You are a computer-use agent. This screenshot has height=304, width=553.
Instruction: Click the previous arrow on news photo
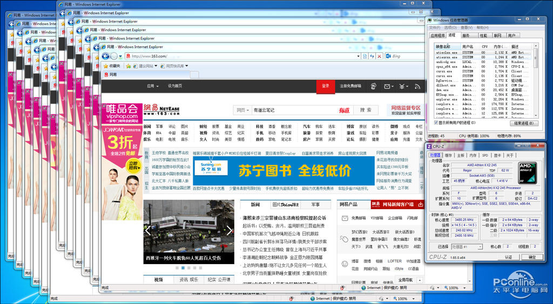point(148,231)
